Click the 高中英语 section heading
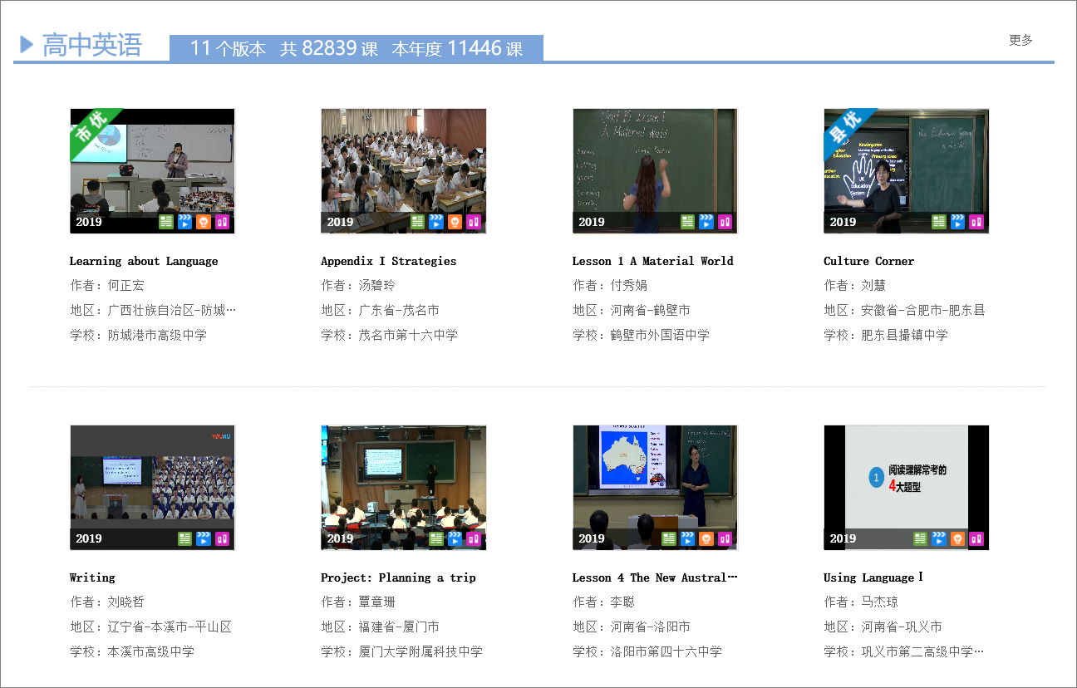The height and width of the screenshot is (688, 1077). [92, 45]
